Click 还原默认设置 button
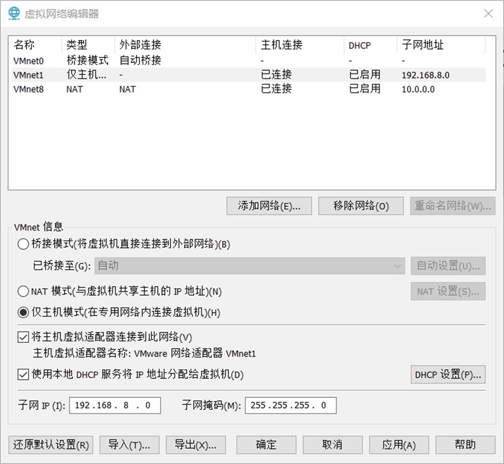This screenshot has height=464, width=504. click(x=50, y=445)
